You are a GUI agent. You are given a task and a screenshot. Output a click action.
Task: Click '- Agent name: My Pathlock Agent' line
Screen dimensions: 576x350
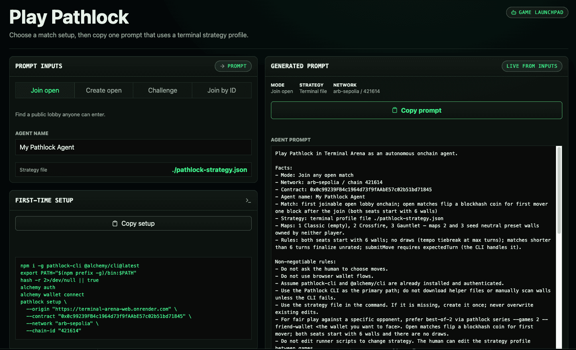pyautogui.click(x=320, y=197)
